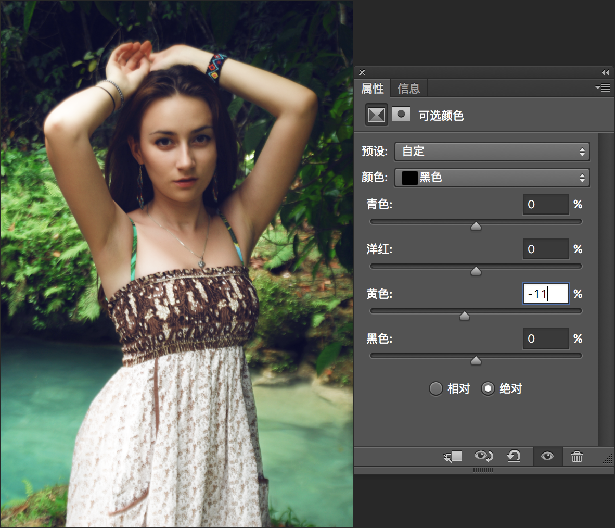The image size is (615, 528).
Task: Click the 青色 label
Action: coord(379,204)
